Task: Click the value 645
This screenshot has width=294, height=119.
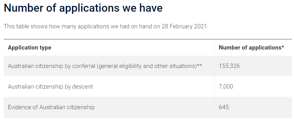Action: (224, 107)
